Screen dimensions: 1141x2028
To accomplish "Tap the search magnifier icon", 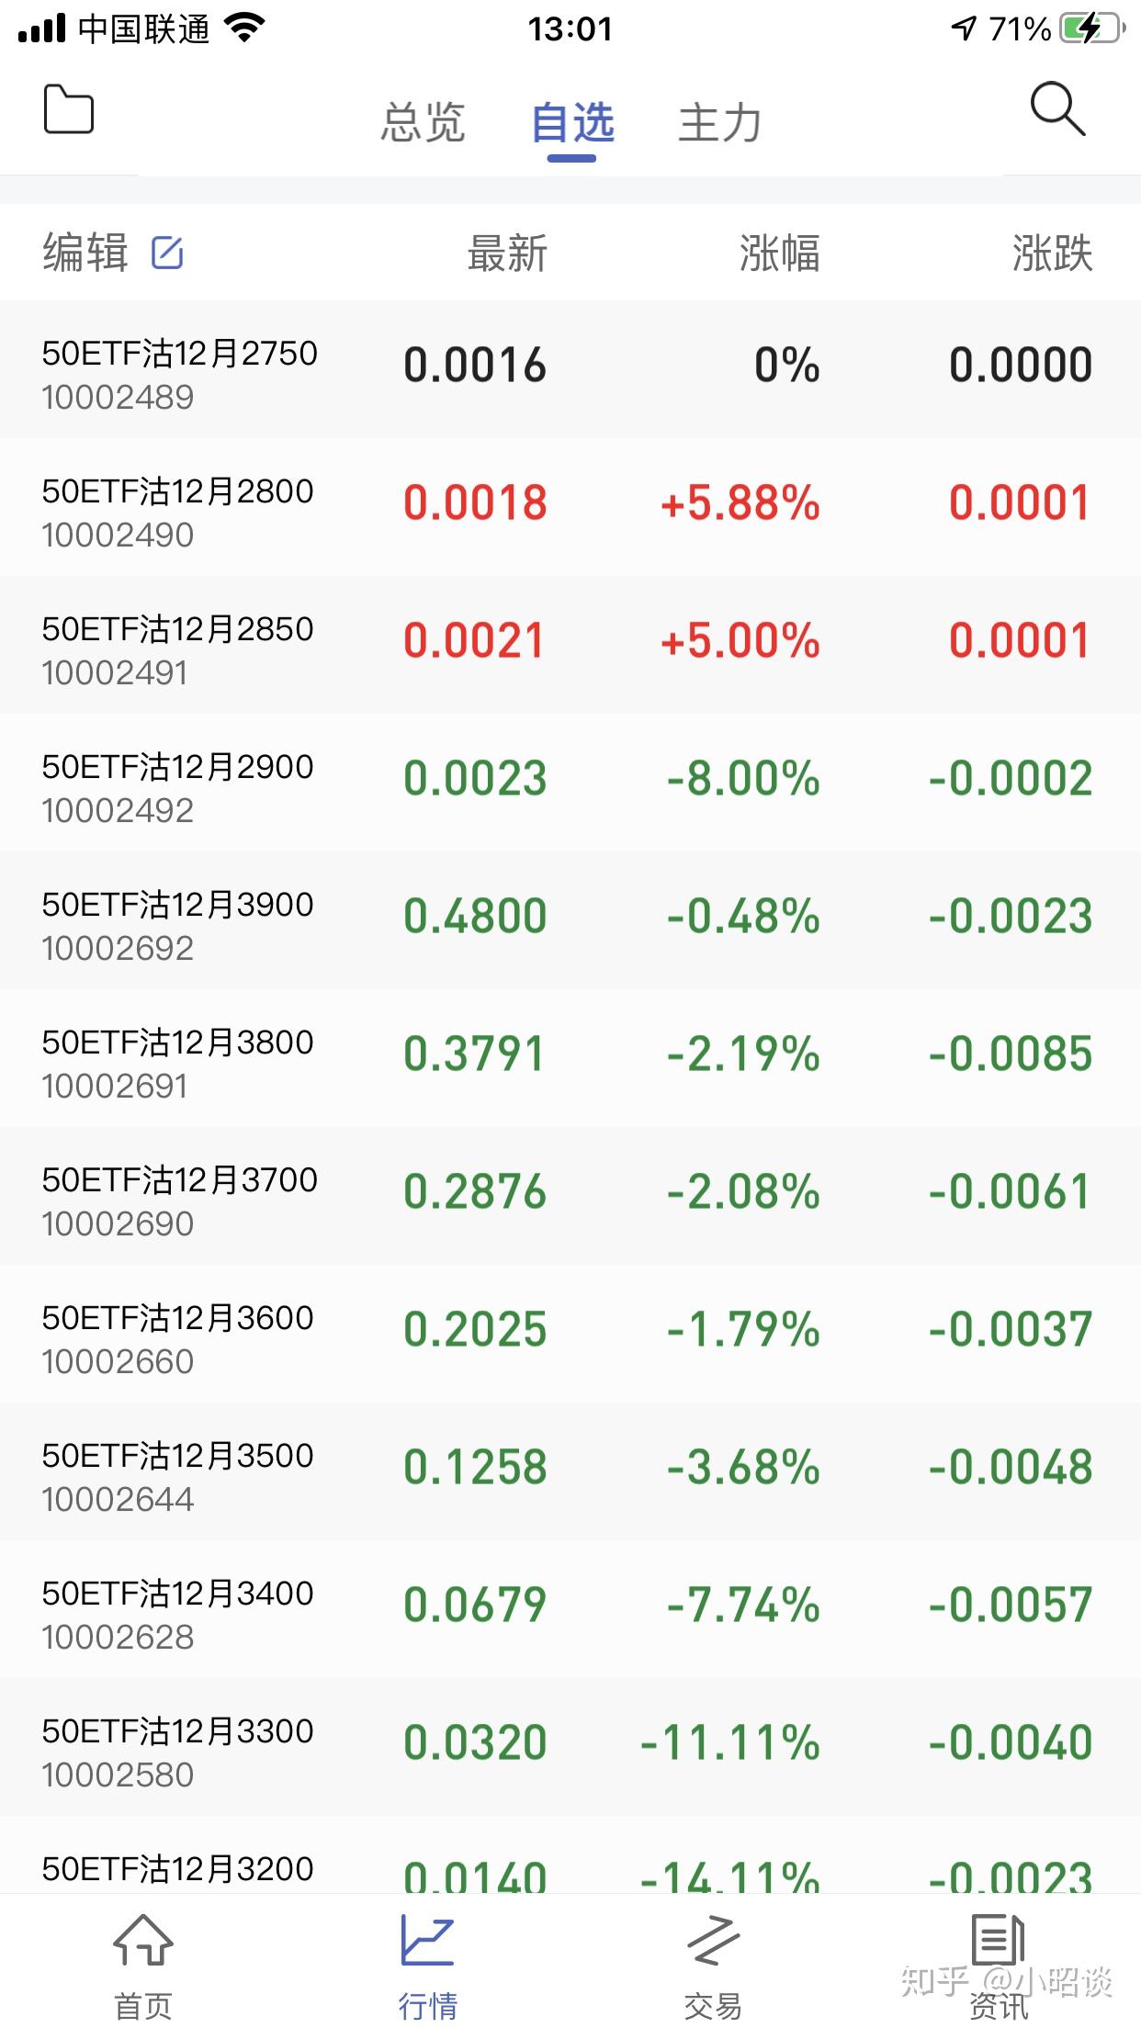I will coord(1057,109).
